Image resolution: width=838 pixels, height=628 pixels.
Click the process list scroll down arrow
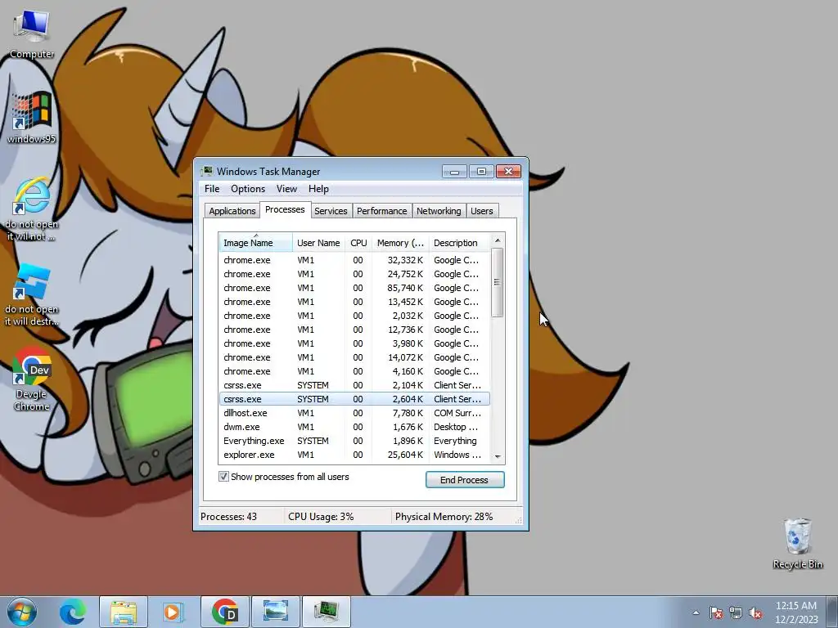[497, 456]
